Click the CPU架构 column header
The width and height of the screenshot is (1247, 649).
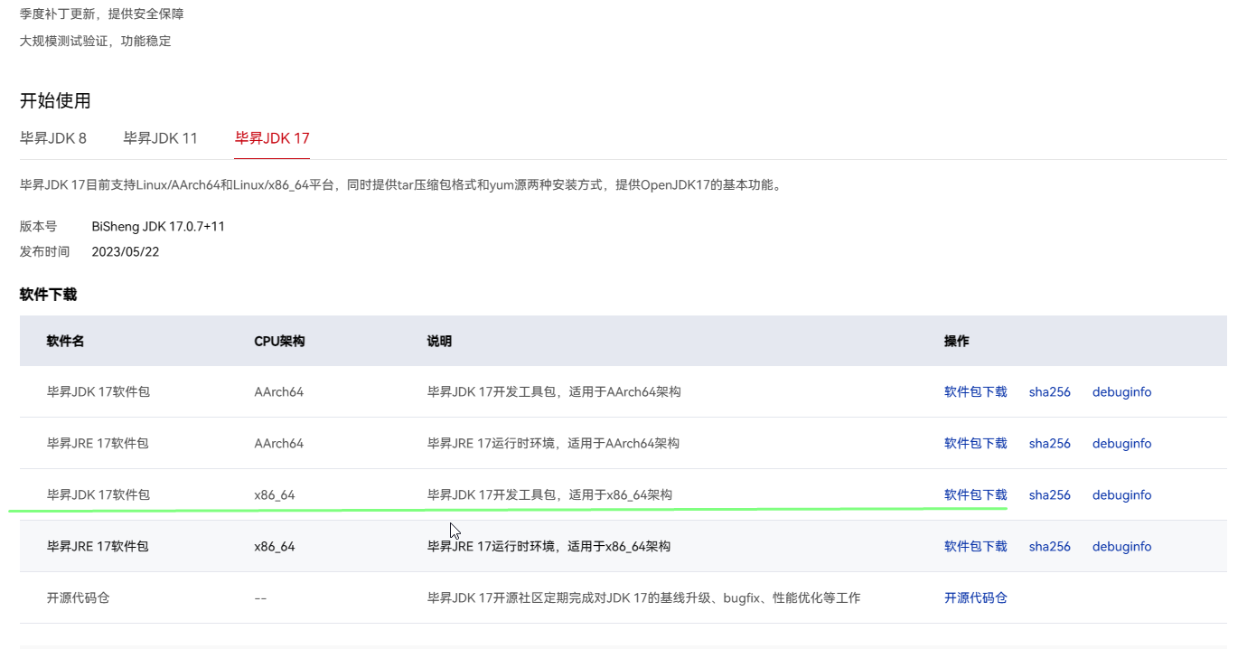coord(280,342)
